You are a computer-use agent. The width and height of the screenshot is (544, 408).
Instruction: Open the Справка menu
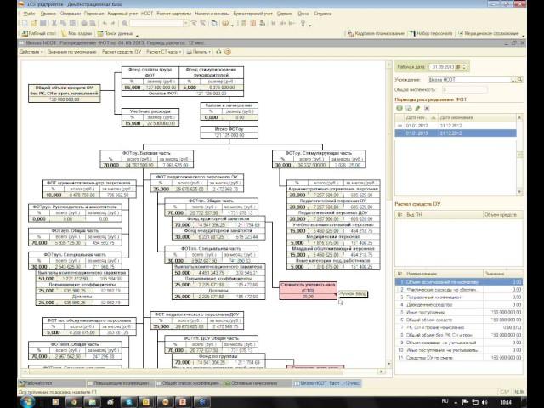pos(323,14)
